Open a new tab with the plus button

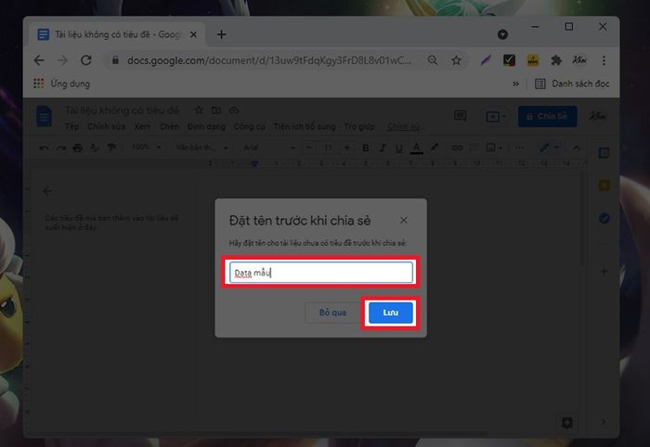click(x=221, y=34)
